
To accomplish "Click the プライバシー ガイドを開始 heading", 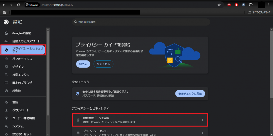I will point(103,44).
